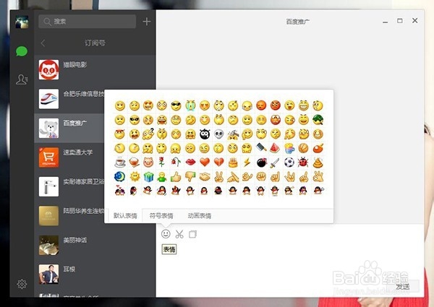
Task: Insert the question mark confused emoji
Action: 148,134
